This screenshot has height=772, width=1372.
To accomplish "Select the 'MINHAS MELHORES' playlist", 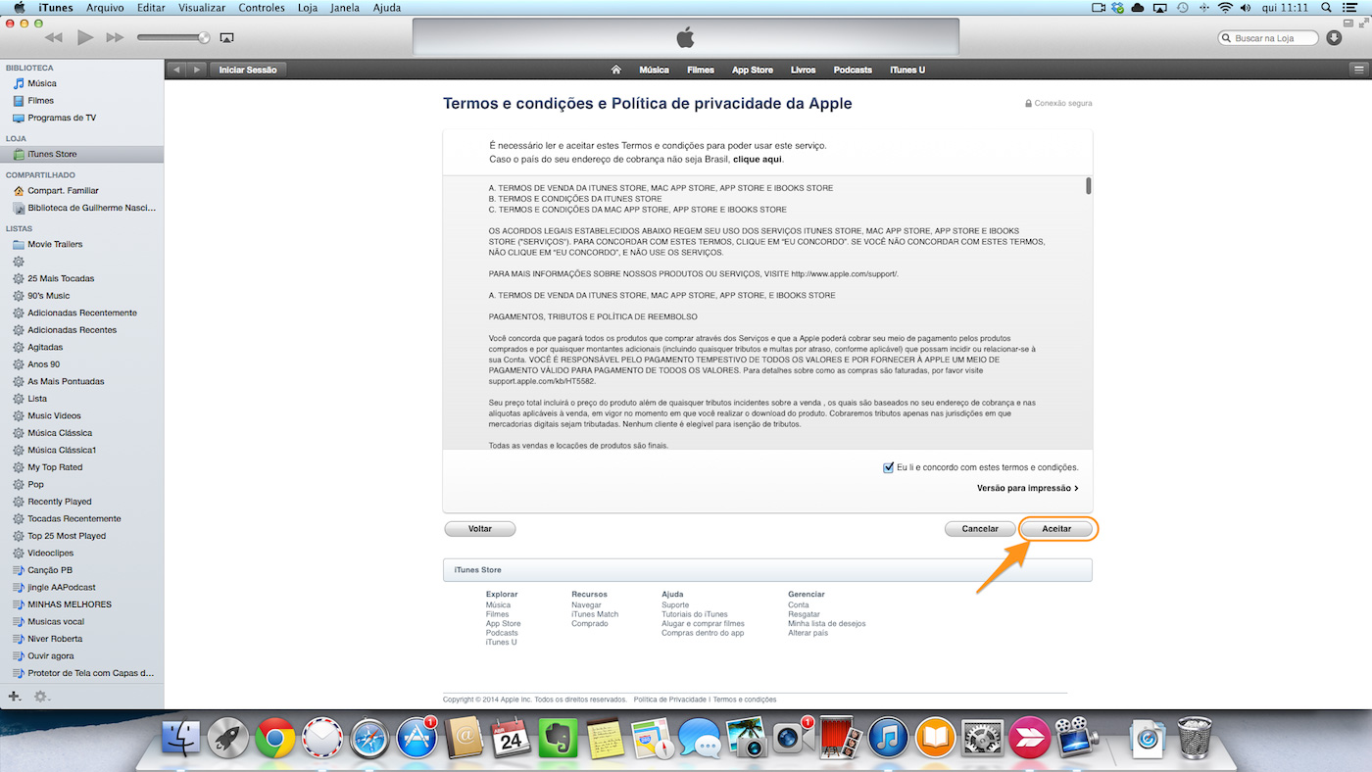I will click(x=81, y=604).
